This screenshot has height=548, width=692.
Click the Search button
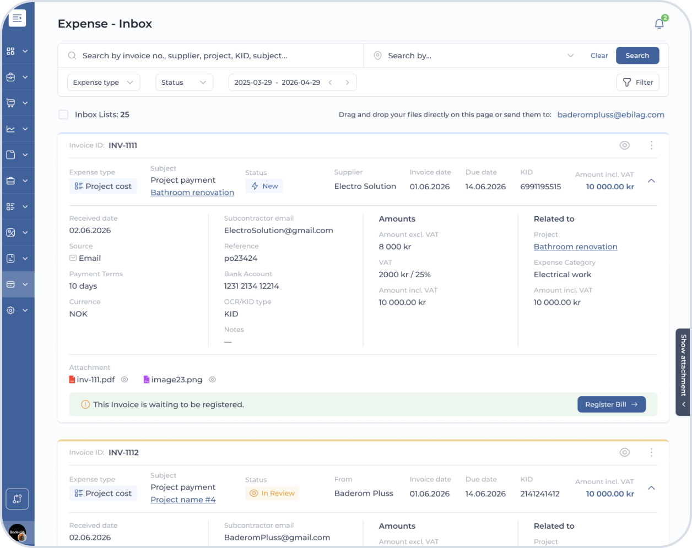637,56
